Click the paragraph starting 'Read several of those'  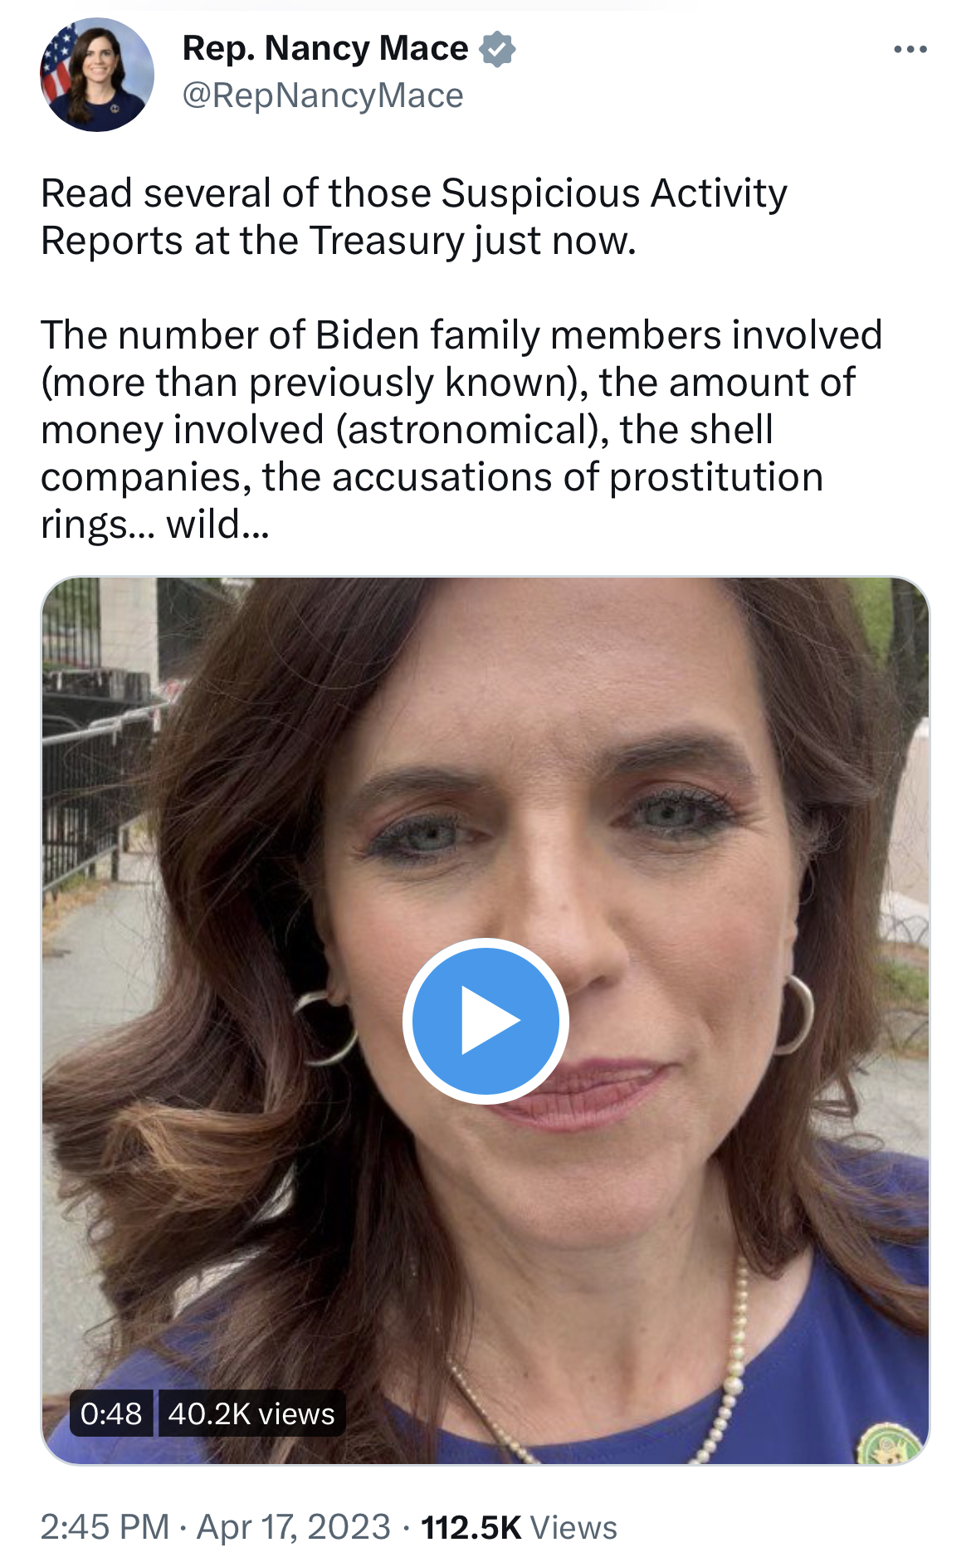tap(414, 217)
